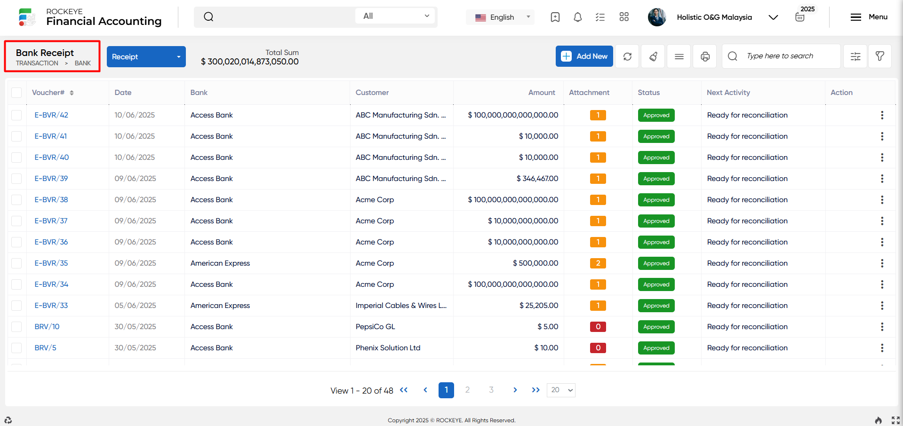Go to page 2
903x426 pixels.
click(467, 390)
